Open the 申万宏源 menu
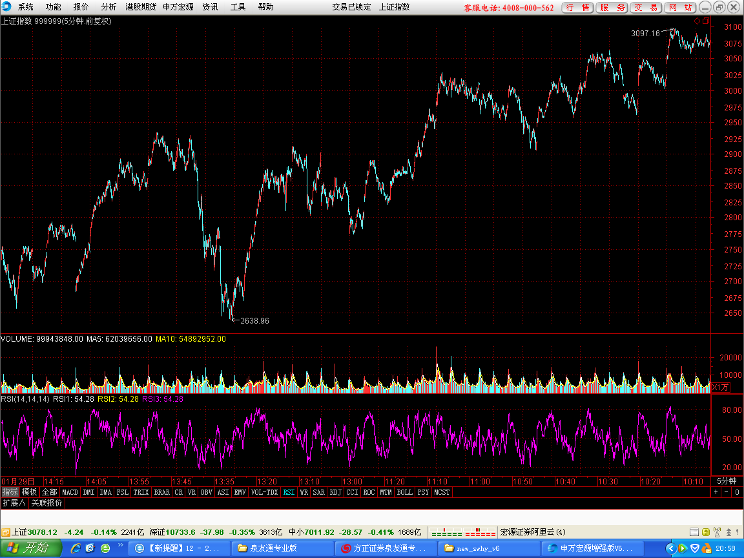The width and height of the screenshot is (744, 558). point(178,7)
